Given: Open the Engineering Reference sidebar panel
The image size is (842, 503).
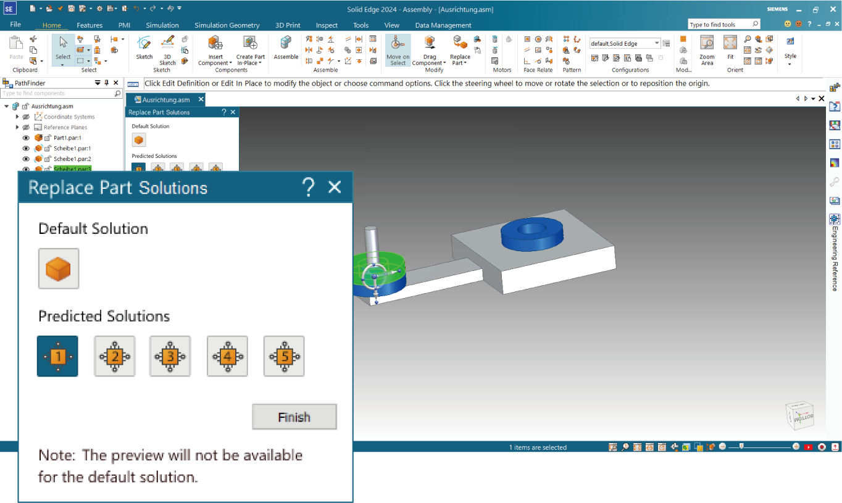Looking at the screenshot, I should point(835,252).
